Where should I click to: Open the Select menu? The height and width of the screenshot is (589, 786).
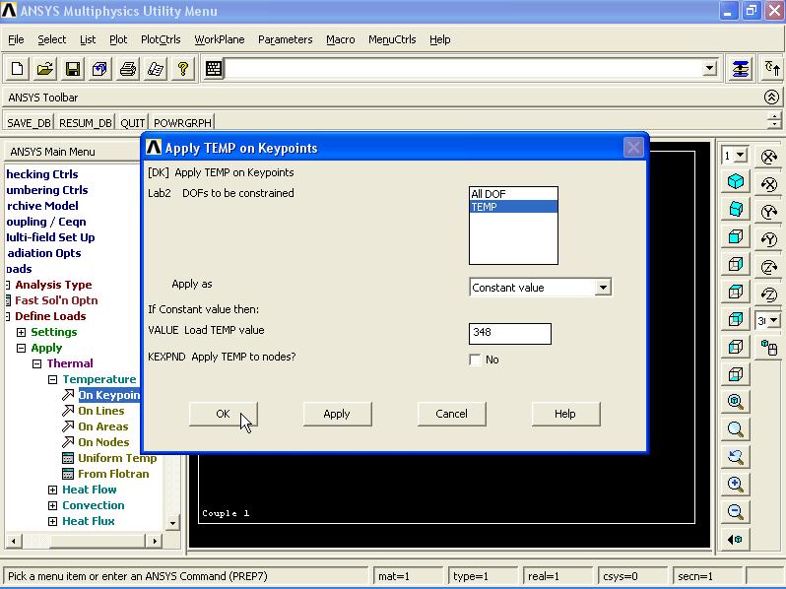[51, 39]
